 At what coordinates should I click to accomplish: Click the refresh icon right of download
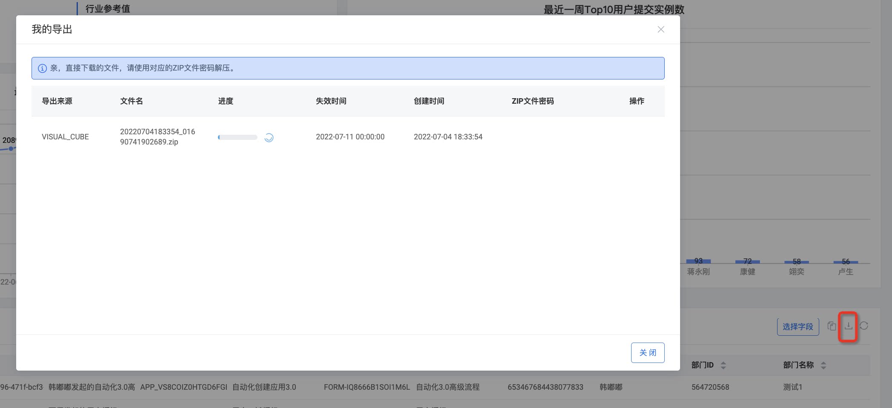[x=864, y=326]
